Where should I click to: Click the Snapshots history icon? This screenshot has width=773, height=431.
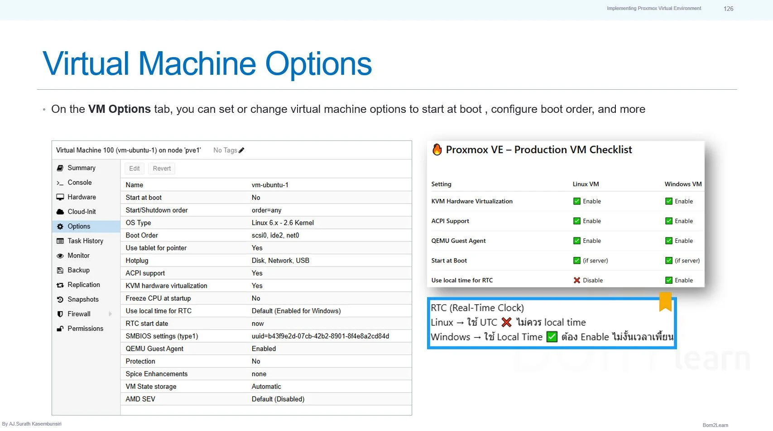coord(60,300)
